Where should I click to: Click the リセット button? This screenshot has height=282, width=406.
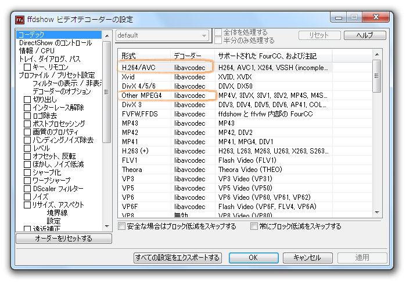click(x=319, y=35)
